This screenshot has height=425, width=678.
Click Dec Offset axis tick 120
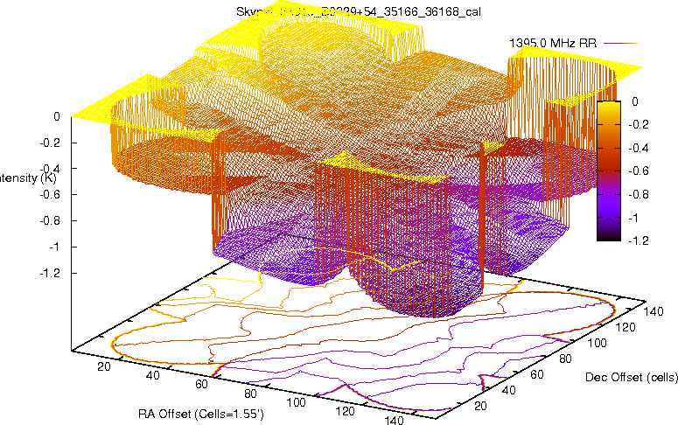[x=626, y=327]
